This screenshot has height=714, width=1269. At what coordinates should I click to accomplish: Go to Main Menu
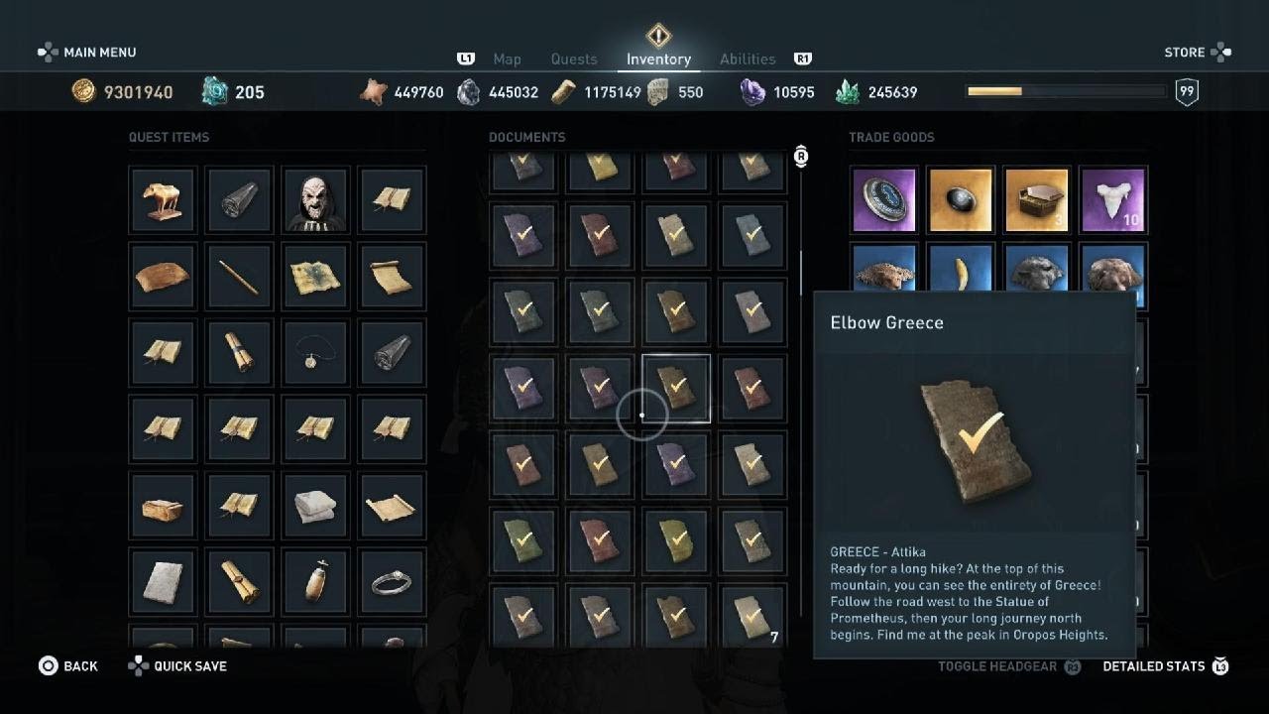tap(87, 52)
